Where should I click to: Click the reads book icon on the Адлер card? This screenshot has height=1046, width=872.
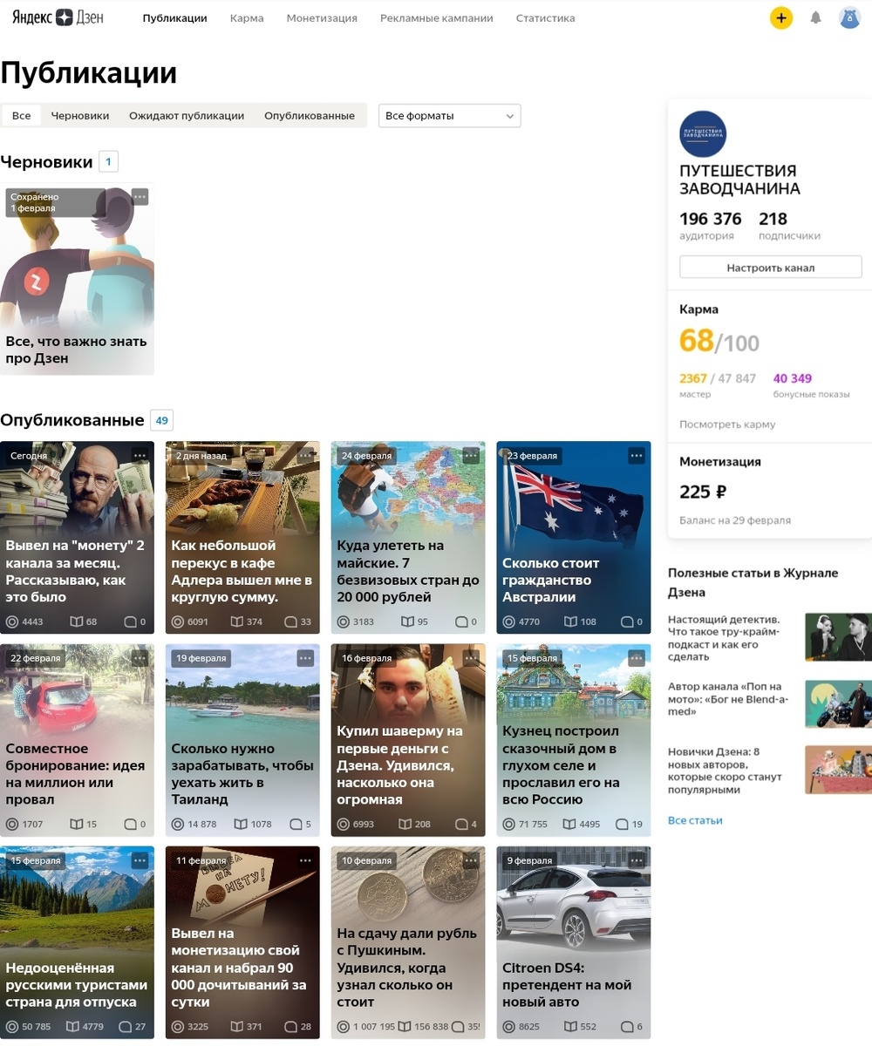coord(236,622)
